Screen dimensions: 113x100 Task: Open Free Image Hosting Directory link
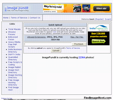(14, 82)
